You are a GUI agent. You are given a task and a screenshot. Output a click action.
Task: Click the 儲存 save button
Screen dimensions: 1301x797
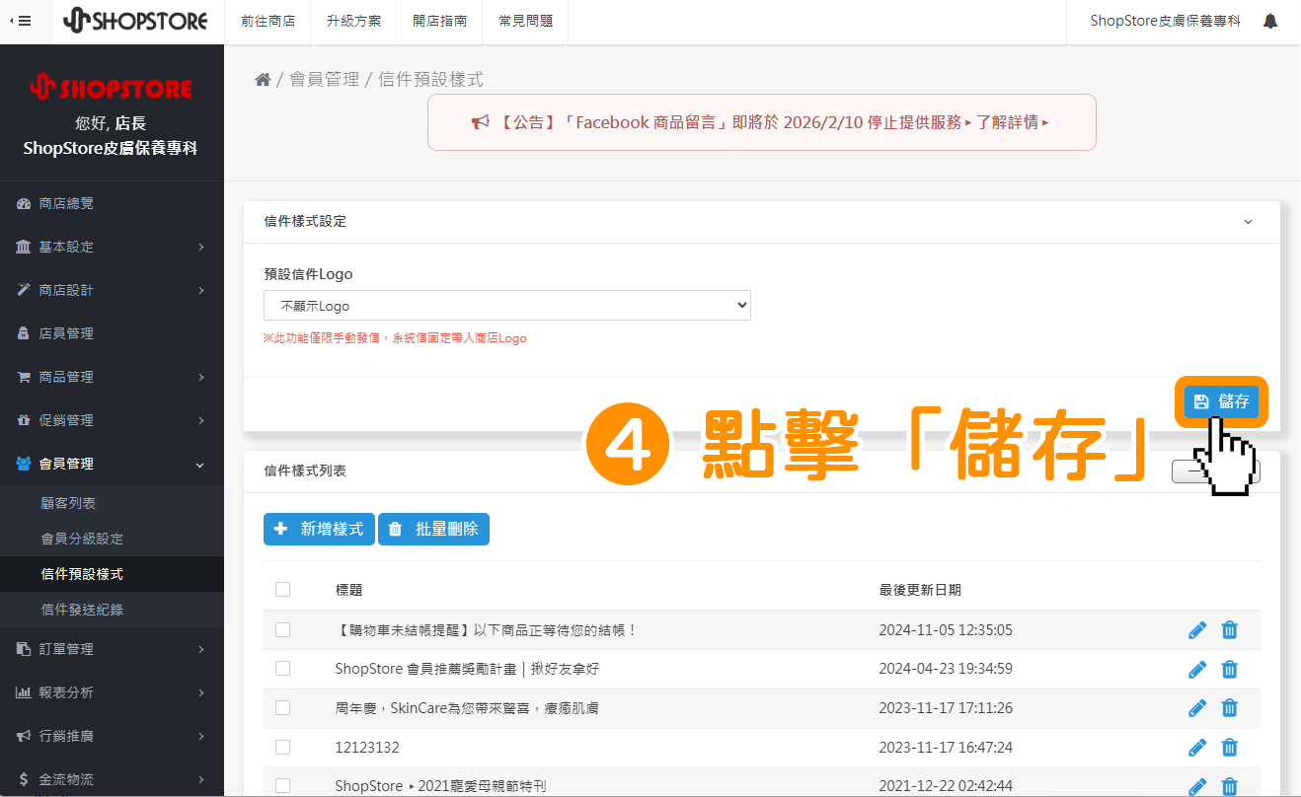click(x=1221, y=400)
